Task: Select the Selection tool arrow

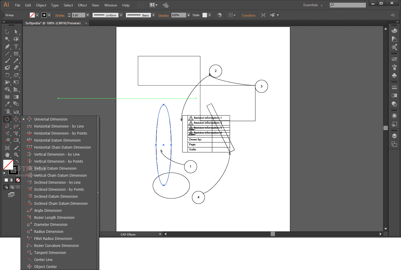Action: click(7, 32)
